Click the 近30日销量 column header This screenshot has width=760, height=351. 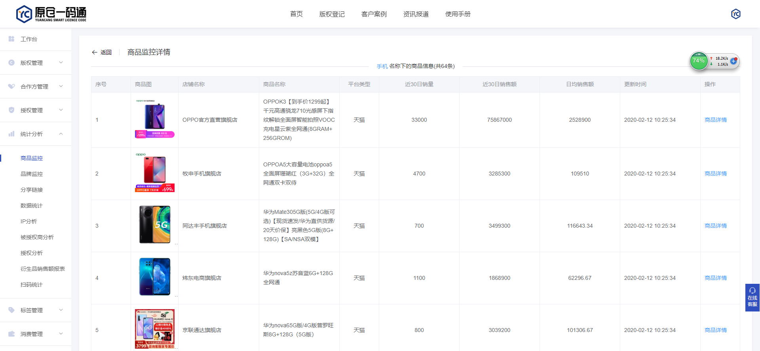tap(419, 84)
